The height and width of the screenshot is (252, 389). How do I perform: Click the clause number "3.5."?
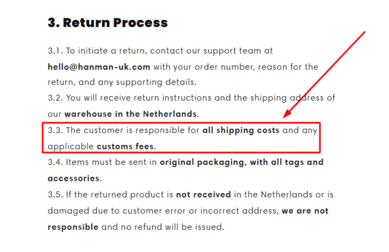tap(56, 194)
